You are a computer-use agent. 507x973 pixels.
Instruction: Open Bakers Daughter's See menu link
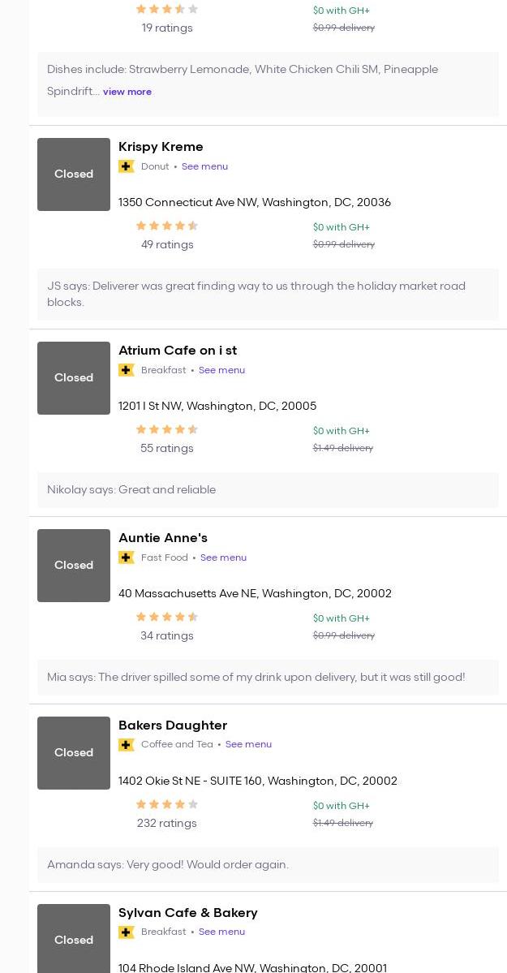pyautogui.click(x=248, y=744)
